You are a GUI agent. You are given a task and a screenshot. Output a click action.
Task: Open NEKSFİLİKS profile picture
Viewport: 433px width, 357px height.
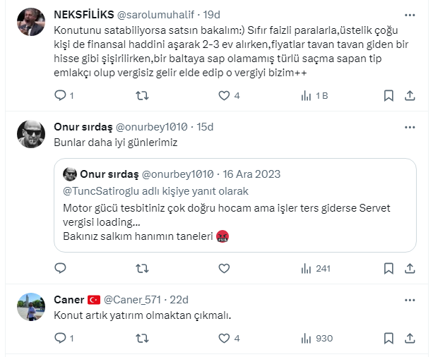[x=31, y=21]
